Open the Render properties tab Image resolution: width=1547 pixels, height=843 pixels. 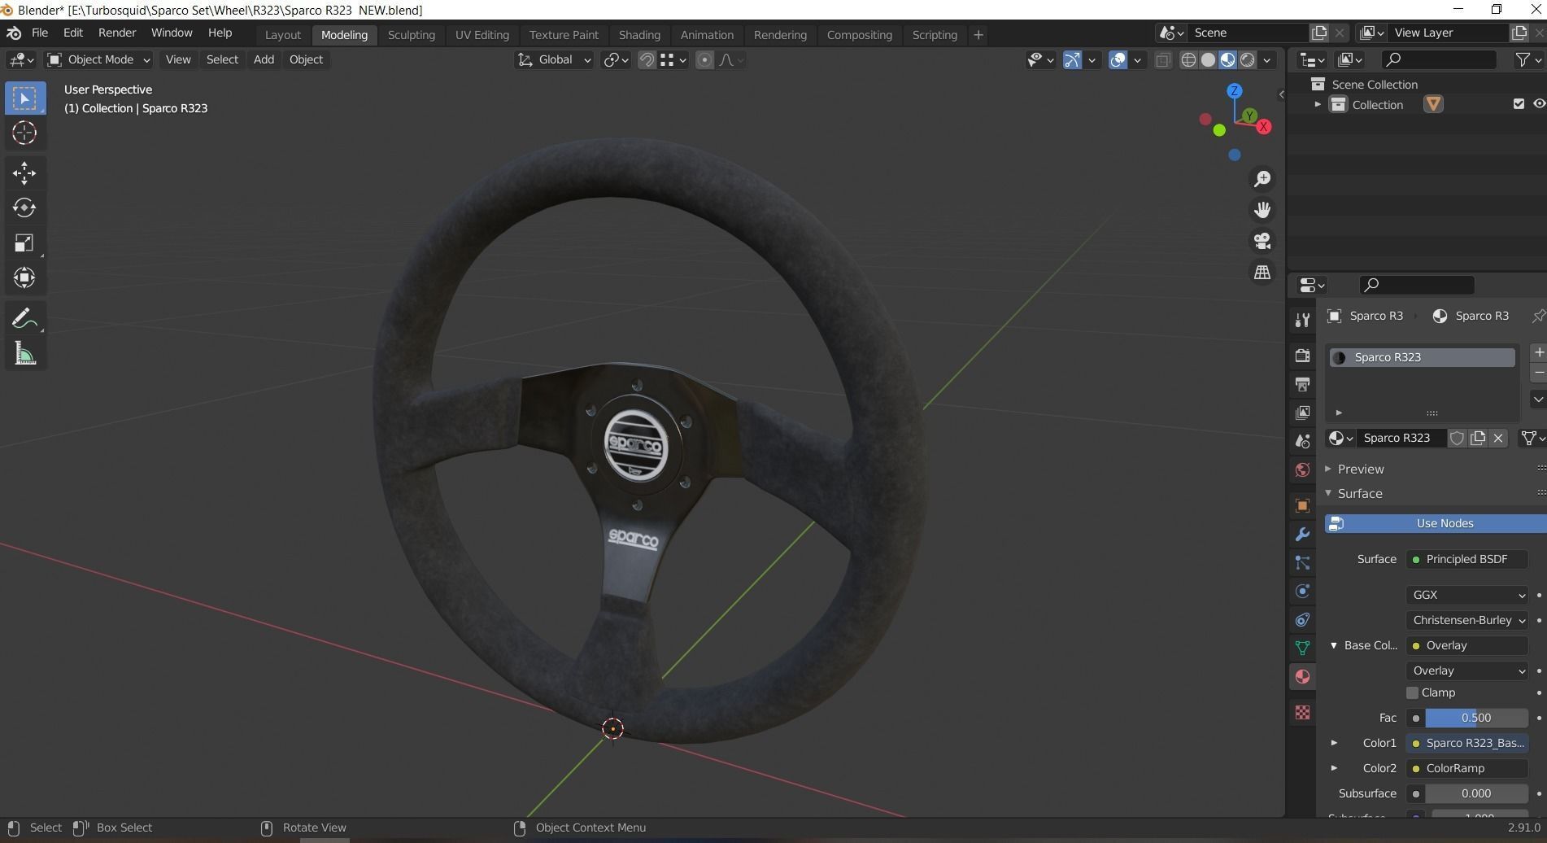[x=1302, y=356]
